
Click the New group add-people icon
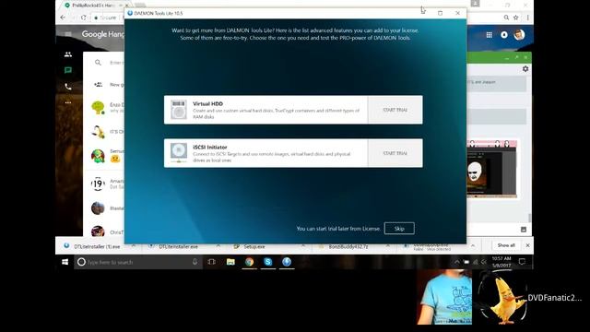pyautogui.click(x=98, y=85)
